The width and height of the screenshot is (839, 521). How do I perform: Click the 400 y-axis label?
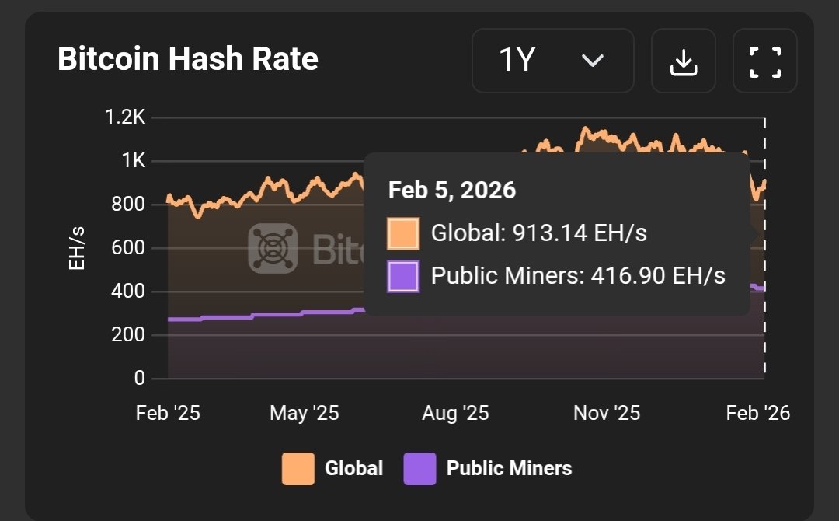(x=128, y=292)
